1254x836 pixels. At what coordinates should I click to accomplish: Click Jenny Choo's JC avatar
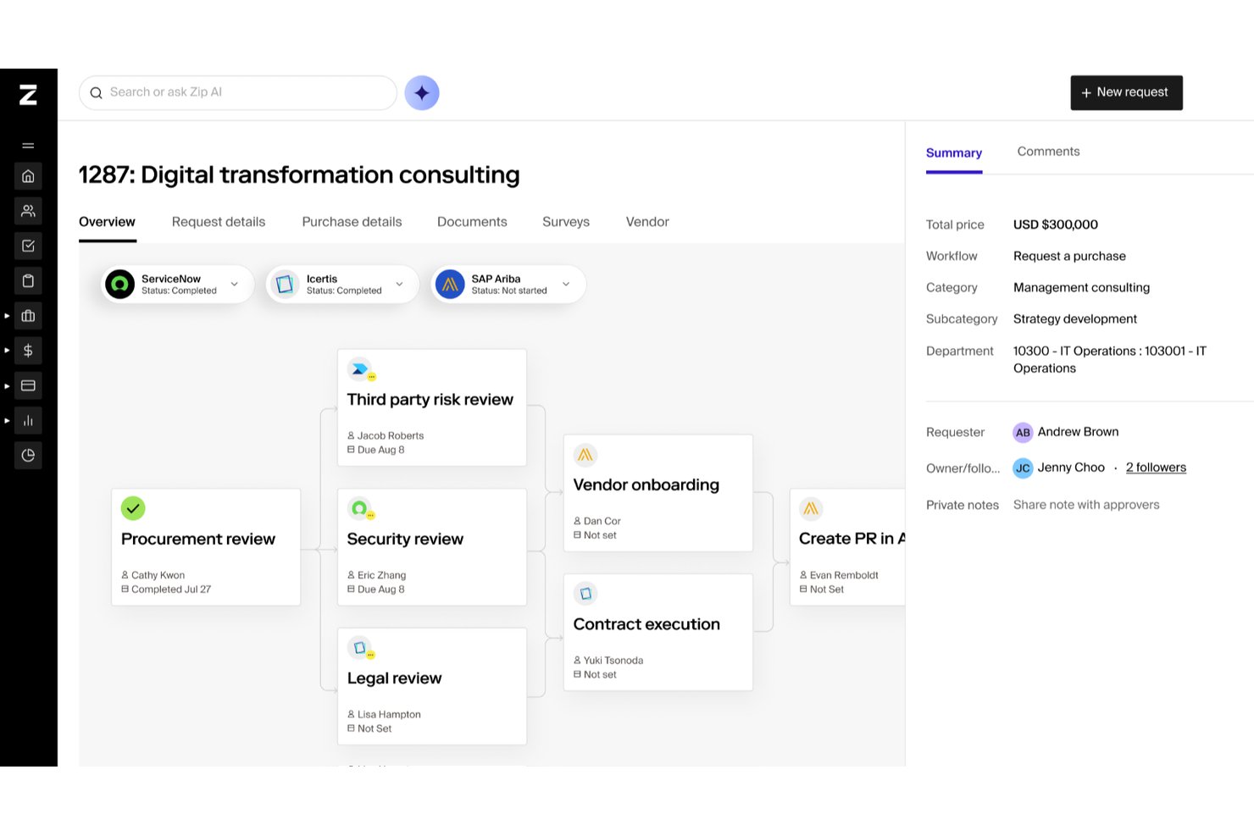click(x=1023, y=468)
